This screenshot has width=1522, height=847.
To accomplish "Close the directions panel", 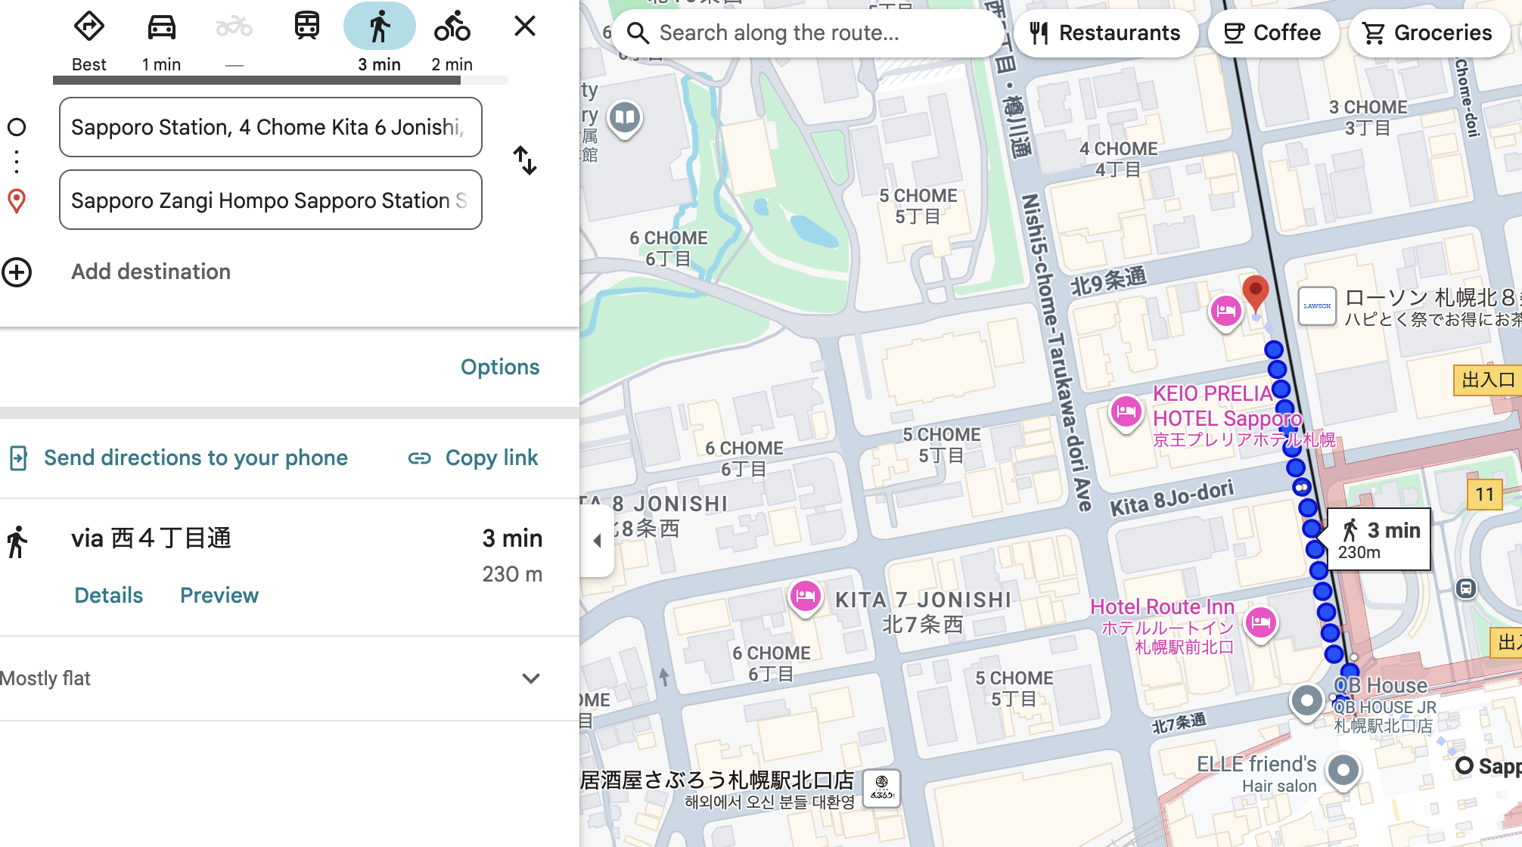I will [524, 26].
